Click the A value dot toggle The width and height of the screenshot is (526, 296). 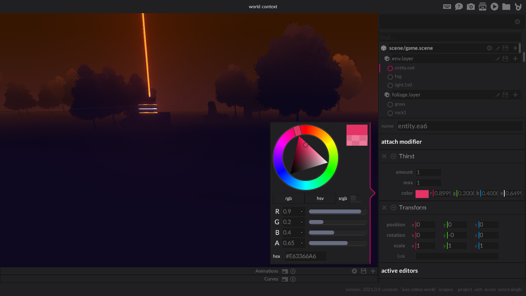click(x=302, y=243)
